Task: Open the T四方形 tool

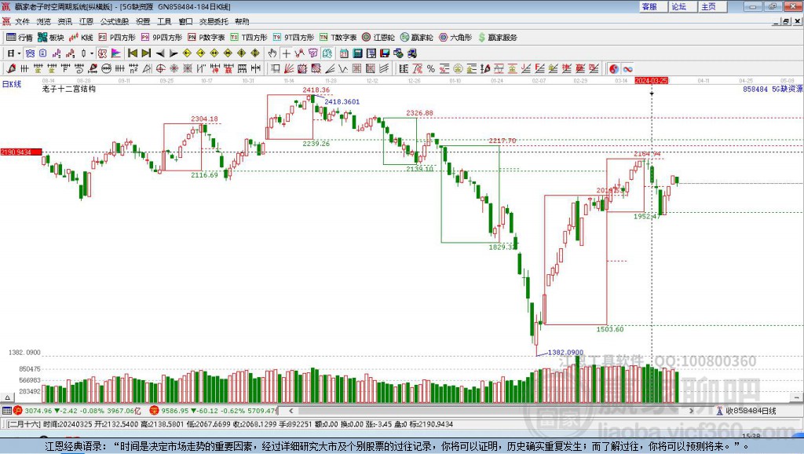Action: pyautogui.click(x=249, y=38)
